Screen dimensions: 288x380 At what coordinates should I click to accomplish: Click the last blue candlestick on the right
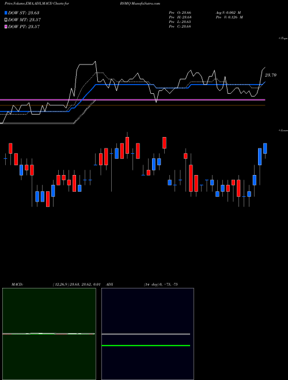tap(265, 149)
